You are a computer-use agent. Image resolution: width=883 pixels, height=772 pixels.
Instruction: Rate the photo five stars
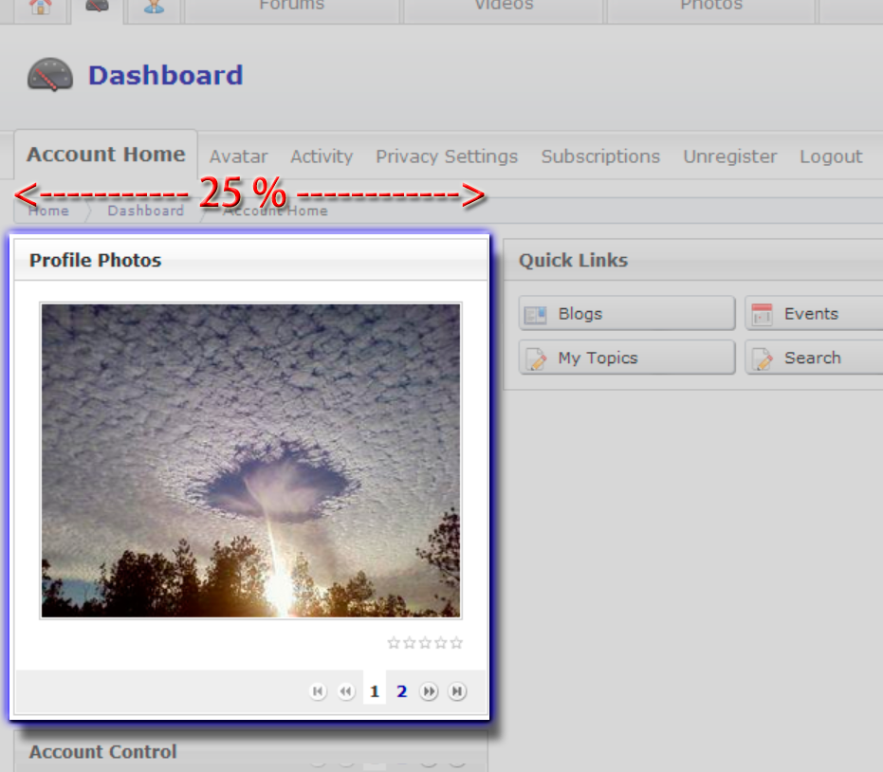click(456, 643)
